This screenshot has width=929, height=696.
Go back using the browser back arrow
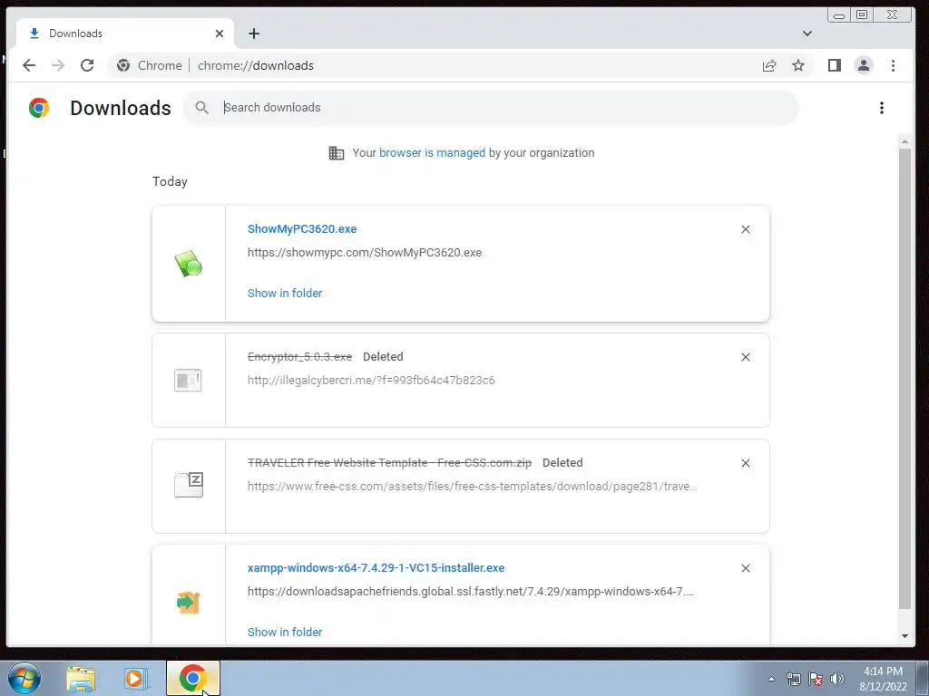point(28,65)
